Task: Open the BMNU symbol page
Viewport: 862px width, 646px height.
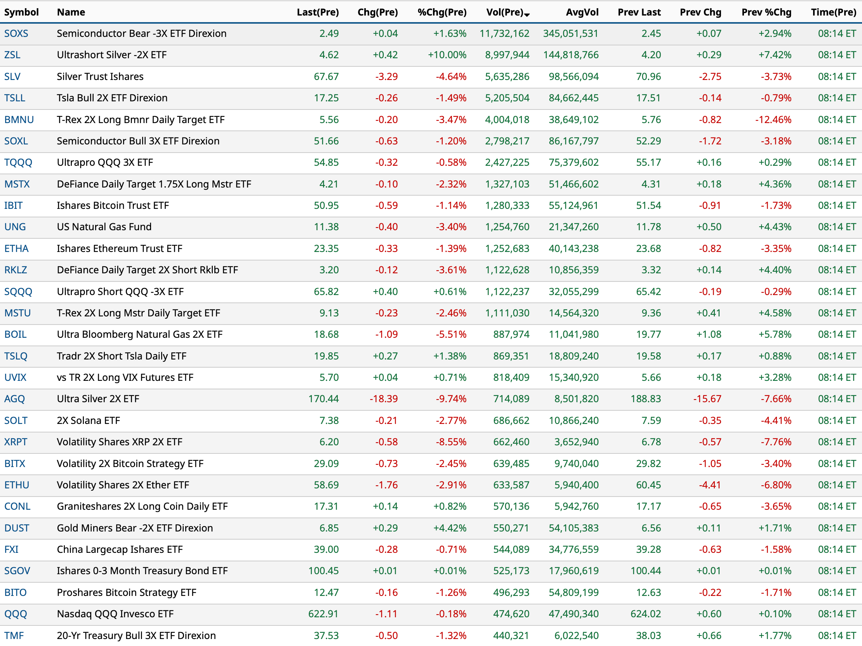Action: point(19,120)
